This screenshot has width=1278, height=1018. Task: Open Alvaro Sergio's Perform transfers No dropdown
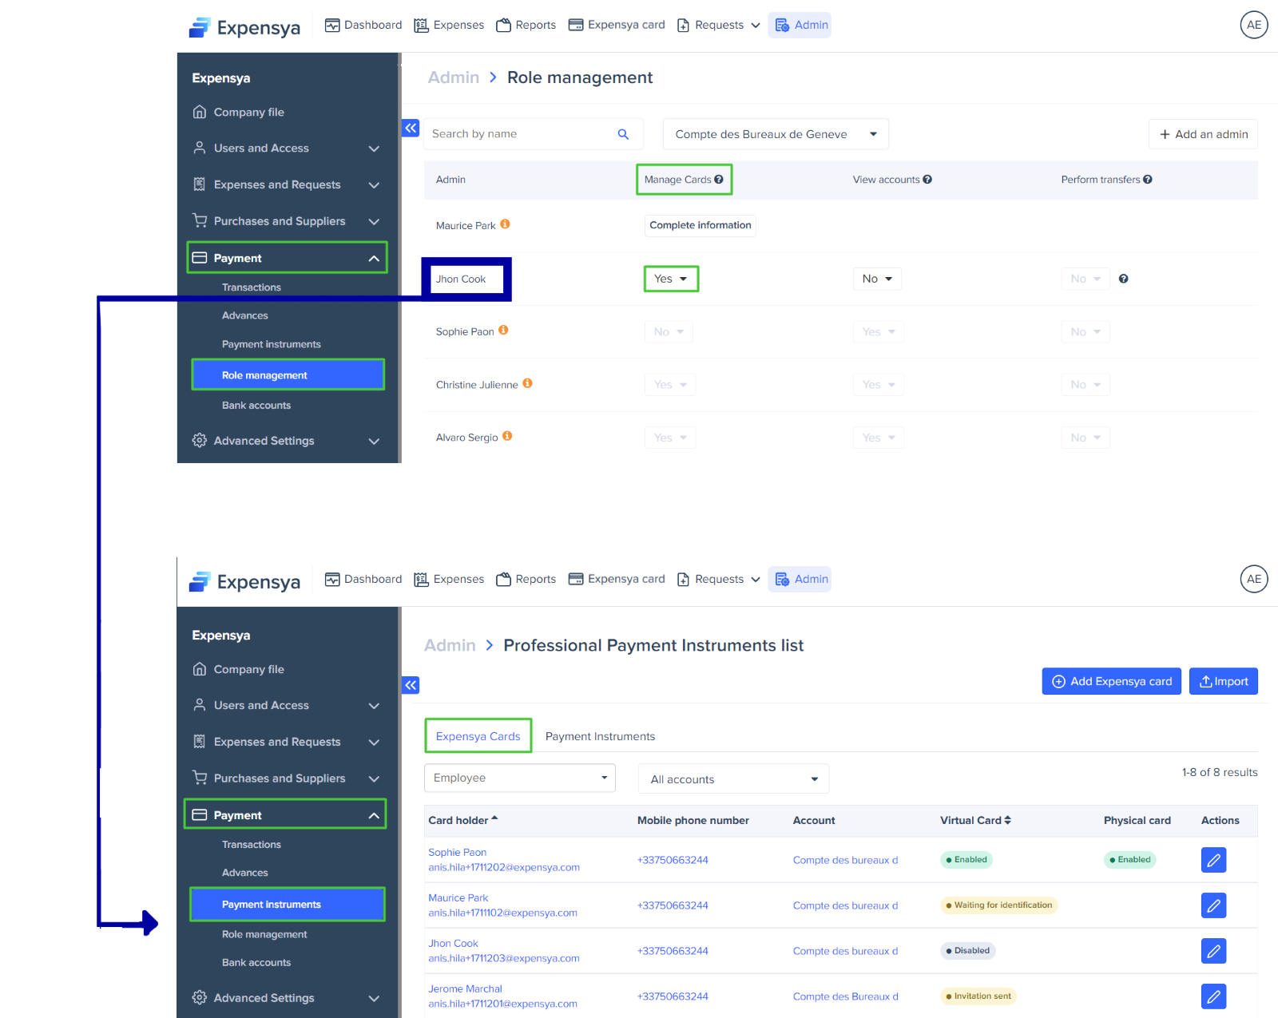coord(1086,438)
